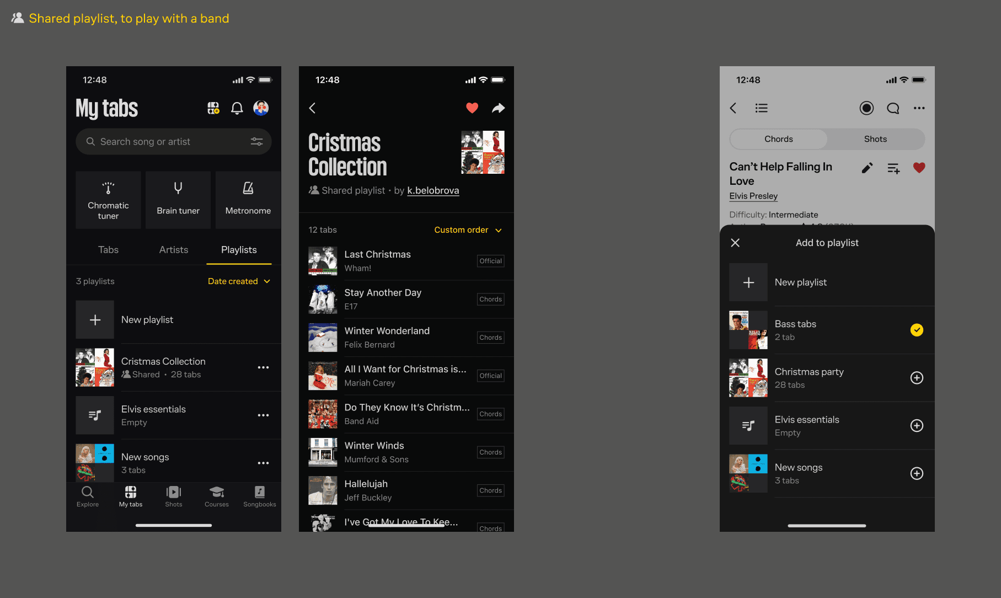Open the Shots tab in bottom navigation
This screenshot has width=1001, height=598.
point(174,496)
